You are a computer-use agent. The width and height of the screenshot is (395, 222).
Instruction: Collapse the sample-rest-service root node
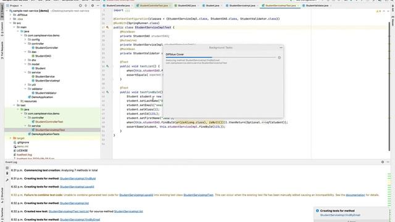point(7,11)
